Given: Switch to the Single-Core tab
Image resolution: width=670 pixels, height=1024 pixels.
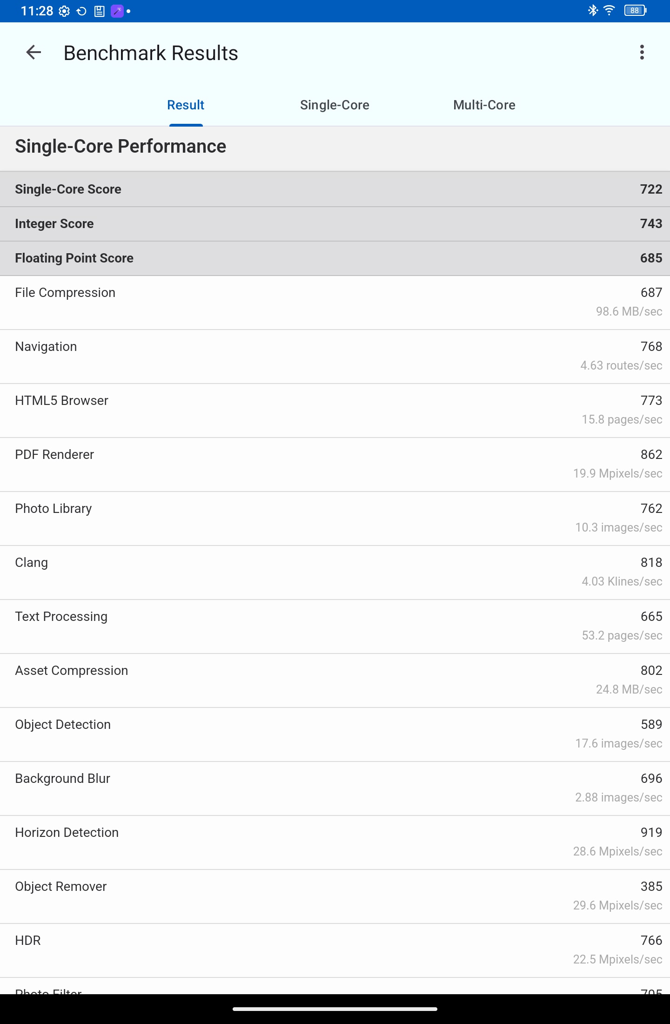Looking at the screenshot, I should click(335, 105).
